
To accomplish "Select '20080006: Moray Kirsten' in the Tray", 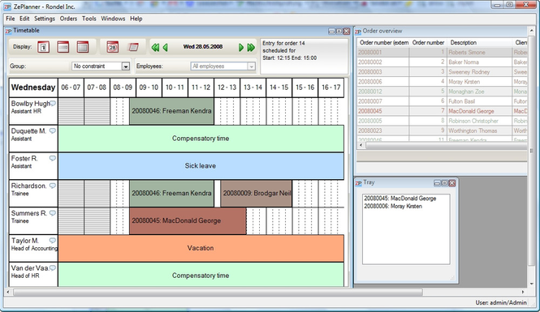I will pos(393,206).
